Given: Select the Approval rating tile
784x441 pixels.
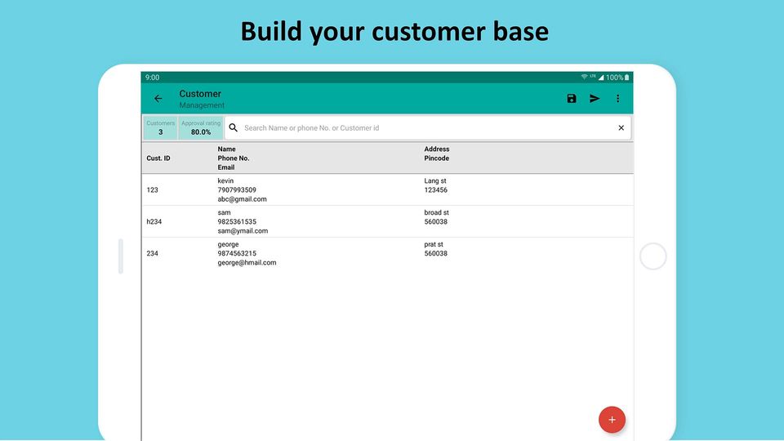Looking at the screenshot, I should [201, 128].
